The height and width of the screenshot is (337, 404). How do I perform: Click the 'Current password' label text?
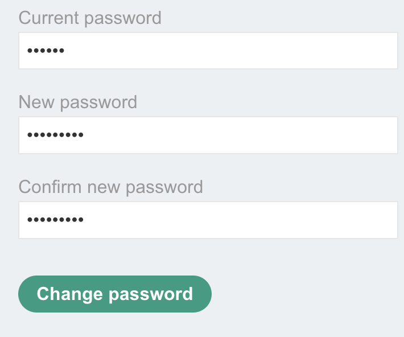click(x=90, y=18)
